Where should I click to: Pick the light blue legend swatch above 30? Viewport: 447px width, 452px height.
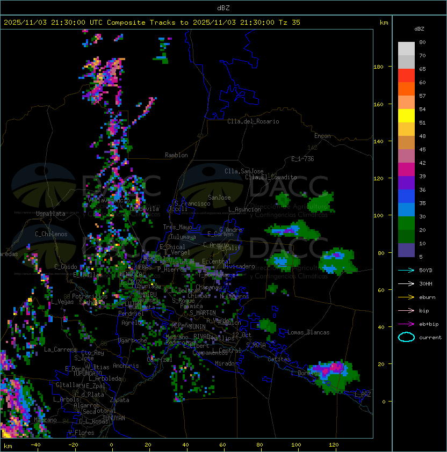click(406, 210)
